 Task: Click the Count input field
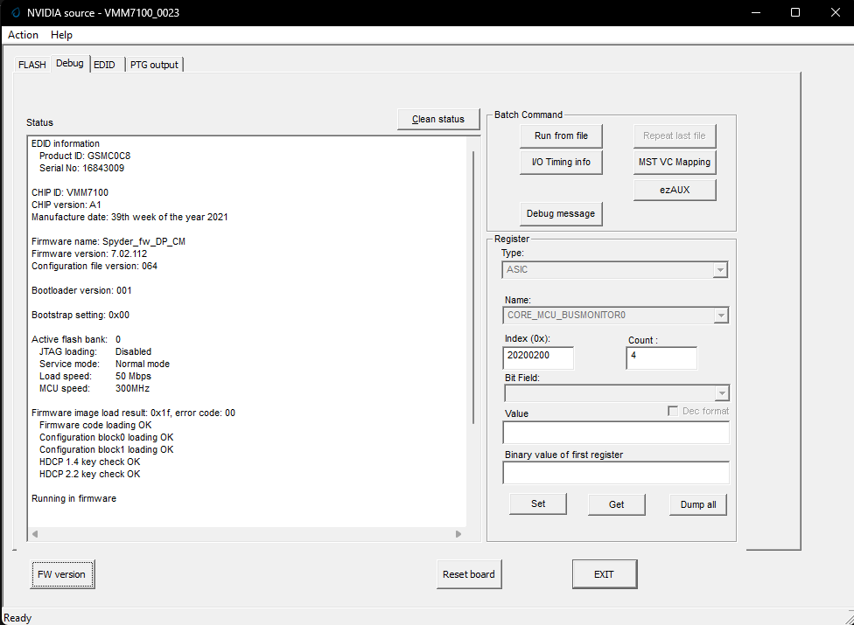point(661,358)
